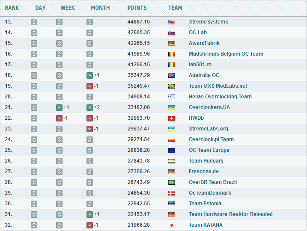Image resolution: width=307 pixels, height=231 pixels.
Task: Click the USA flag beside XtremeSystems
Action: point(172,22)
